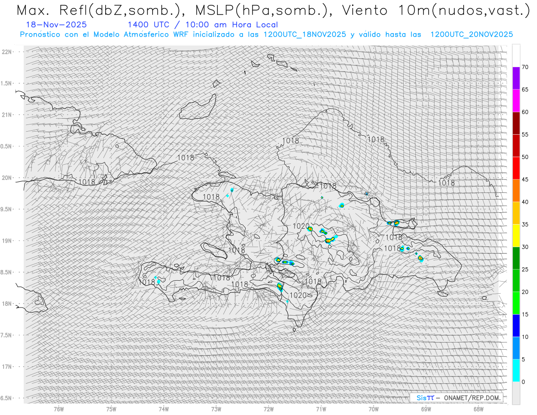Select the orange 40-45 dBZ legend band
537x415 pixels.
(x=516, y=191)
